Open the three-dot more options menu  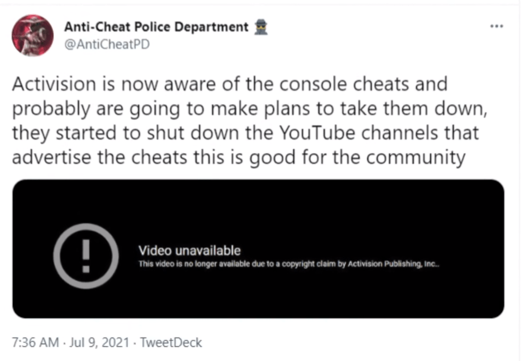click(496, 27)
